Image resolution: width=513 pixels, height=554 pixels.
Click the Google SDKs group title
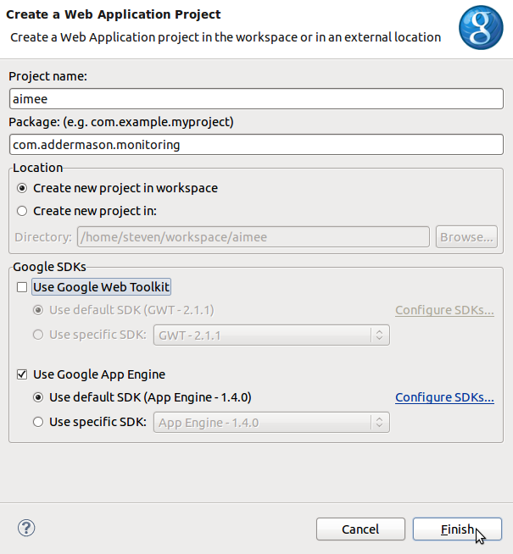click(x=49, y=267)
